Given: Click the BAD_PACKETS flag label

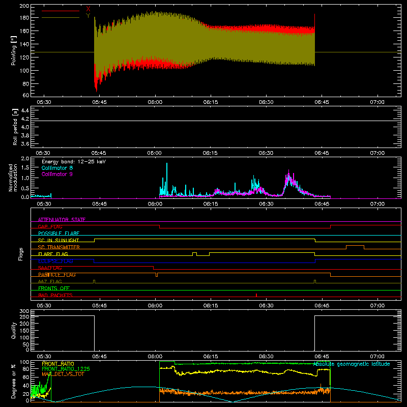Looking at the screenshot, I should tap(55, 295).
